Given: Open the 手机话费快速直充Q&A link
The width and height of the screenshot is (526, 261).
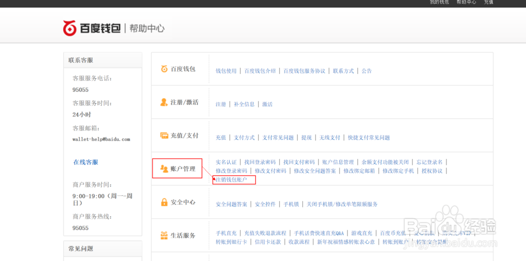Looking at the screenshot, I should (319, 233).
